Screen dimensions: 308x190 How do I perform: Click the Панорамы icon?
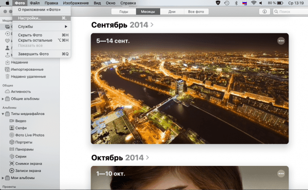(12, 149)
